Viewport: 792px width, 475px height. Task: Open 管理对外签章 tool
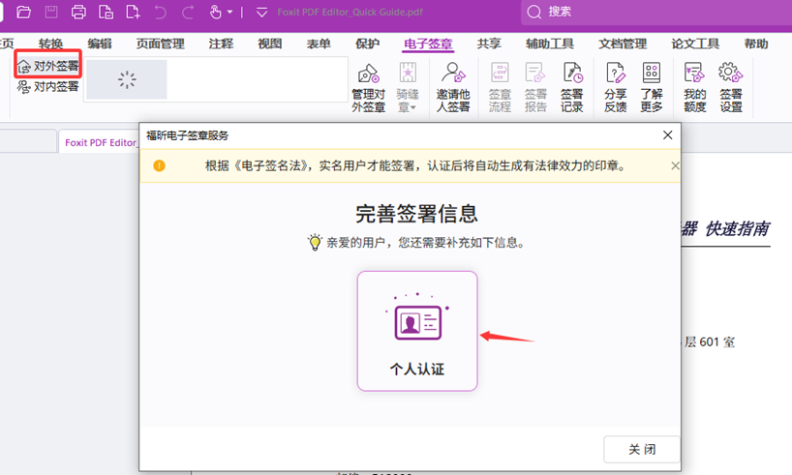(x=368, y=87)
